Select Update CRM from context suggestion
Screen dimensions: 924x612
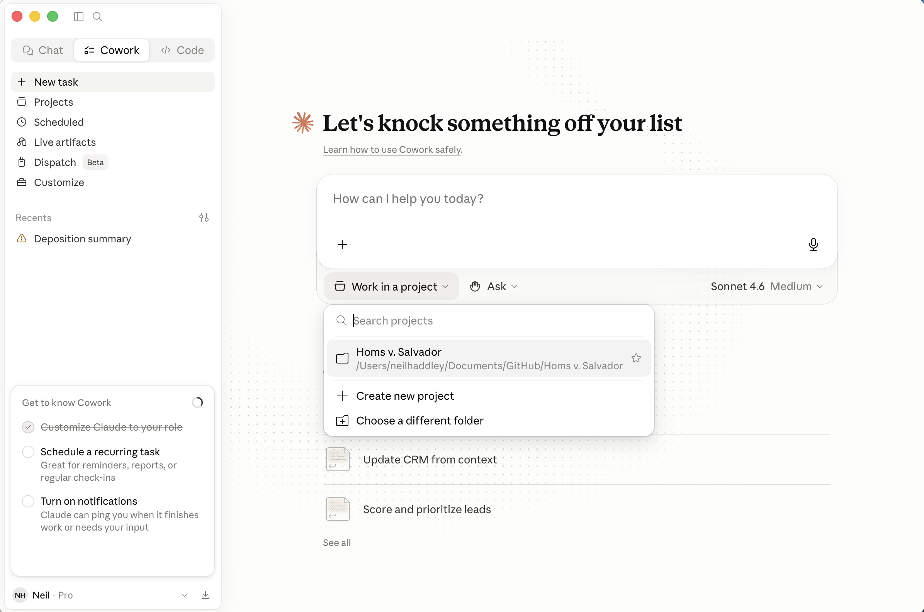coord(576,460)
